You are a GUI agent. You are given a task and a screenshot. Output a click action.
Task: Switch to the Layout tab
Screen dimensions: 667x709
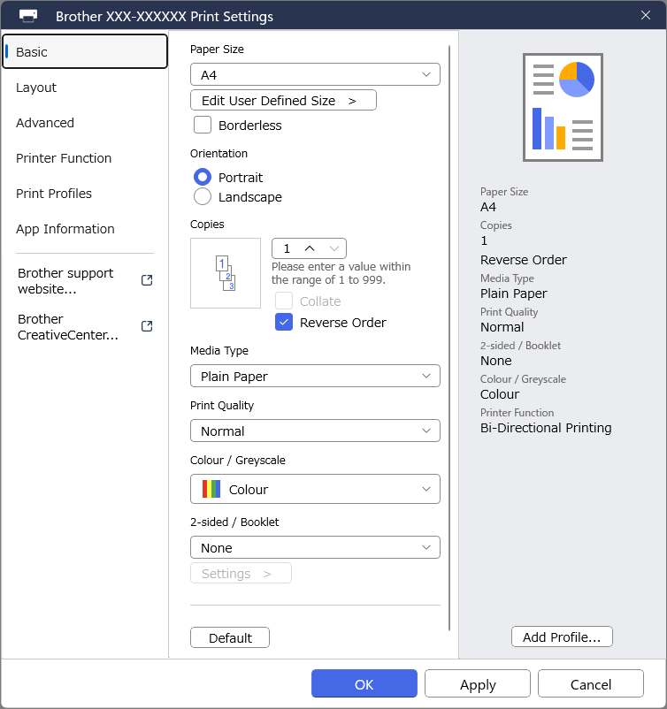pyautogui.click(x=36, y=88)
